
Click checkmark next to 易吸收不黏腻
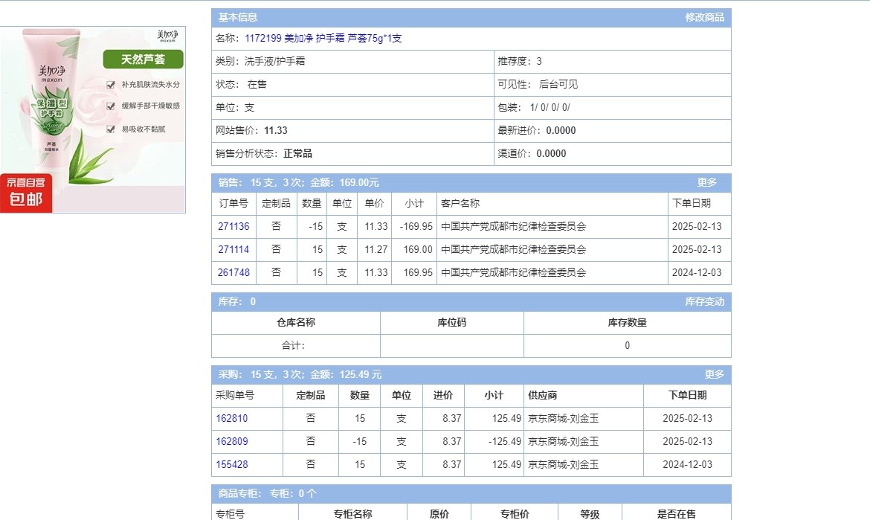(110, 129)
